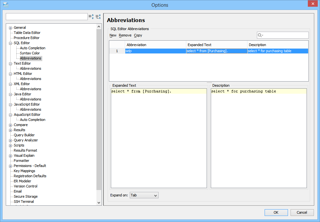
Task: Click into the Description editor area
Action: [258, 138]
